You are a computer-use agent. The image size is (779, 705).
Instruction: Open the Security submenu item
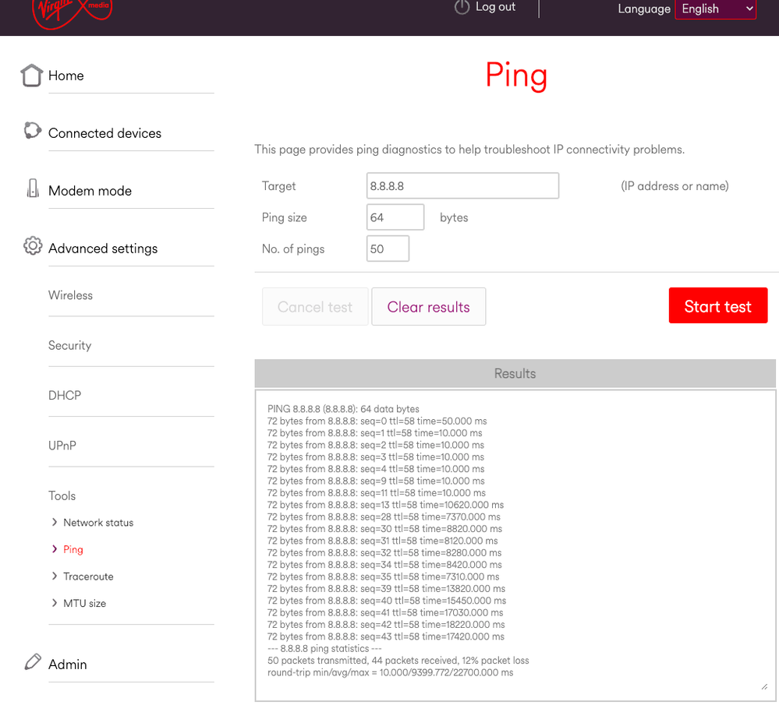point(69,345)
